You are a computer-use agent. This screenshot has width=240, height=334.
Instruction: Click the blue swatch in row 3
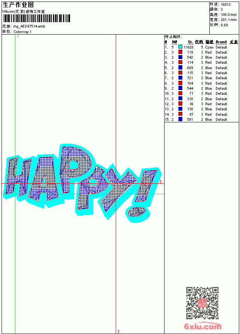coord(180,57)
